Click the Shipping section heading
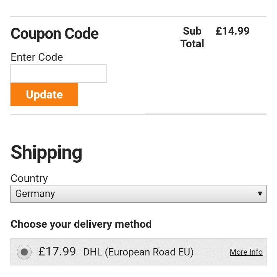Screen dimensions: 277x277 46,152
